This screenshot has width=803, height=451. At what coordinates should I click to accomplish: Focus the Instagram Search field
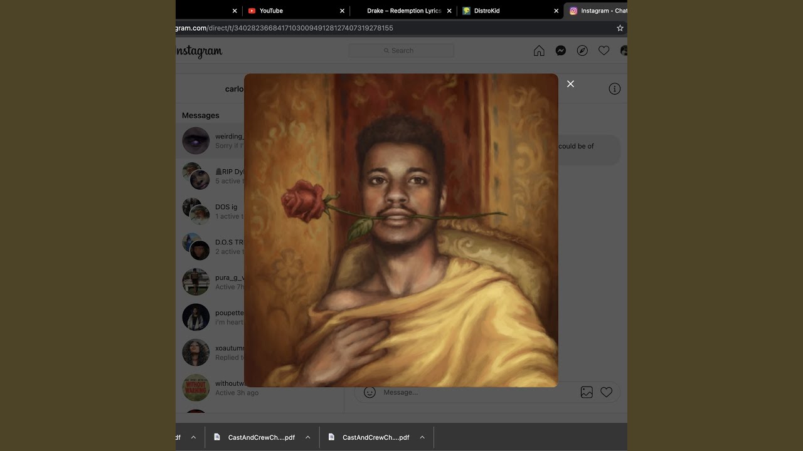pos(401,51)
